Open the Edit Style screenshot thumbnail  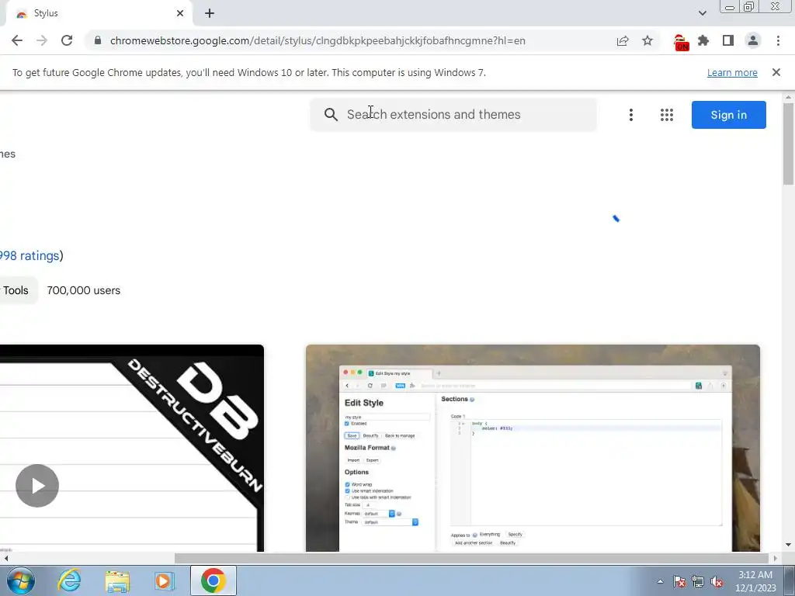[533, 448]
